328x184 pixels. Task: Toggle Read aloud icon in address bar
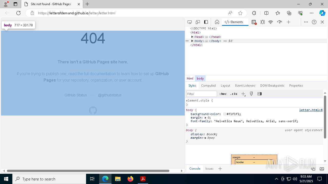(x=230, y=13)
